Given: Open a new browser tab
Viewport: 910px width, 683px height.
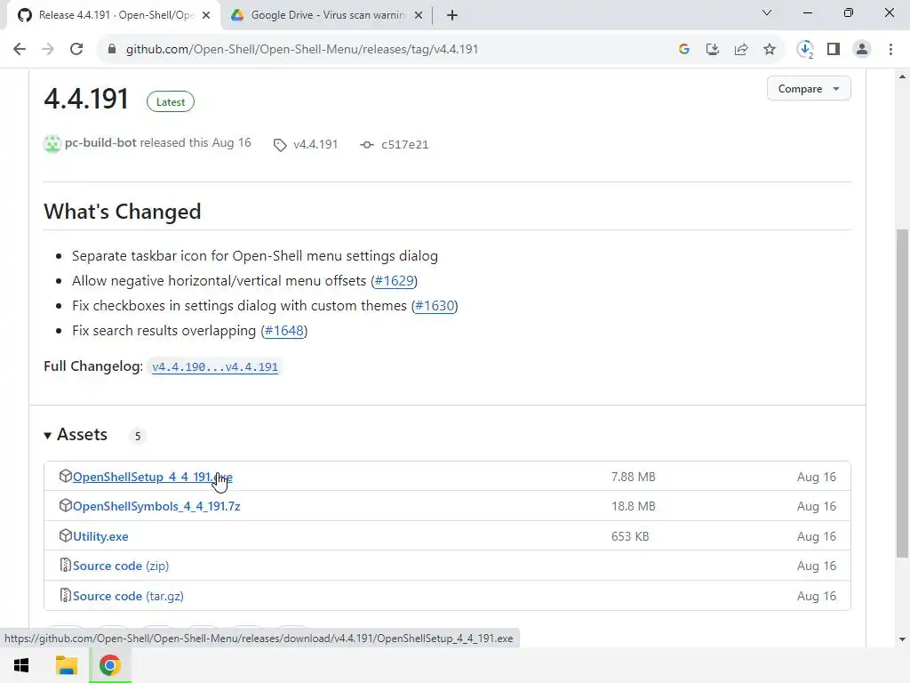Looking at the screenshot, I should [x=452, y=15].
